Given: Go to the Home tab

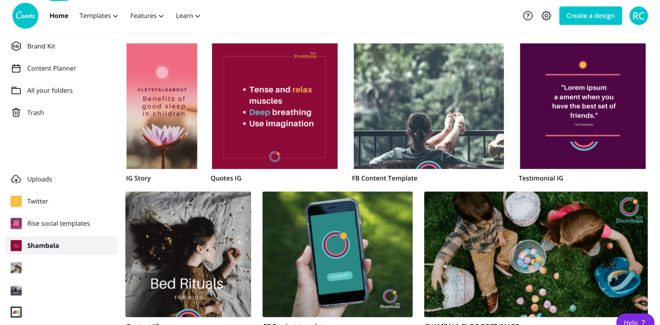Looking at the screenshot, I should (59, 16).
